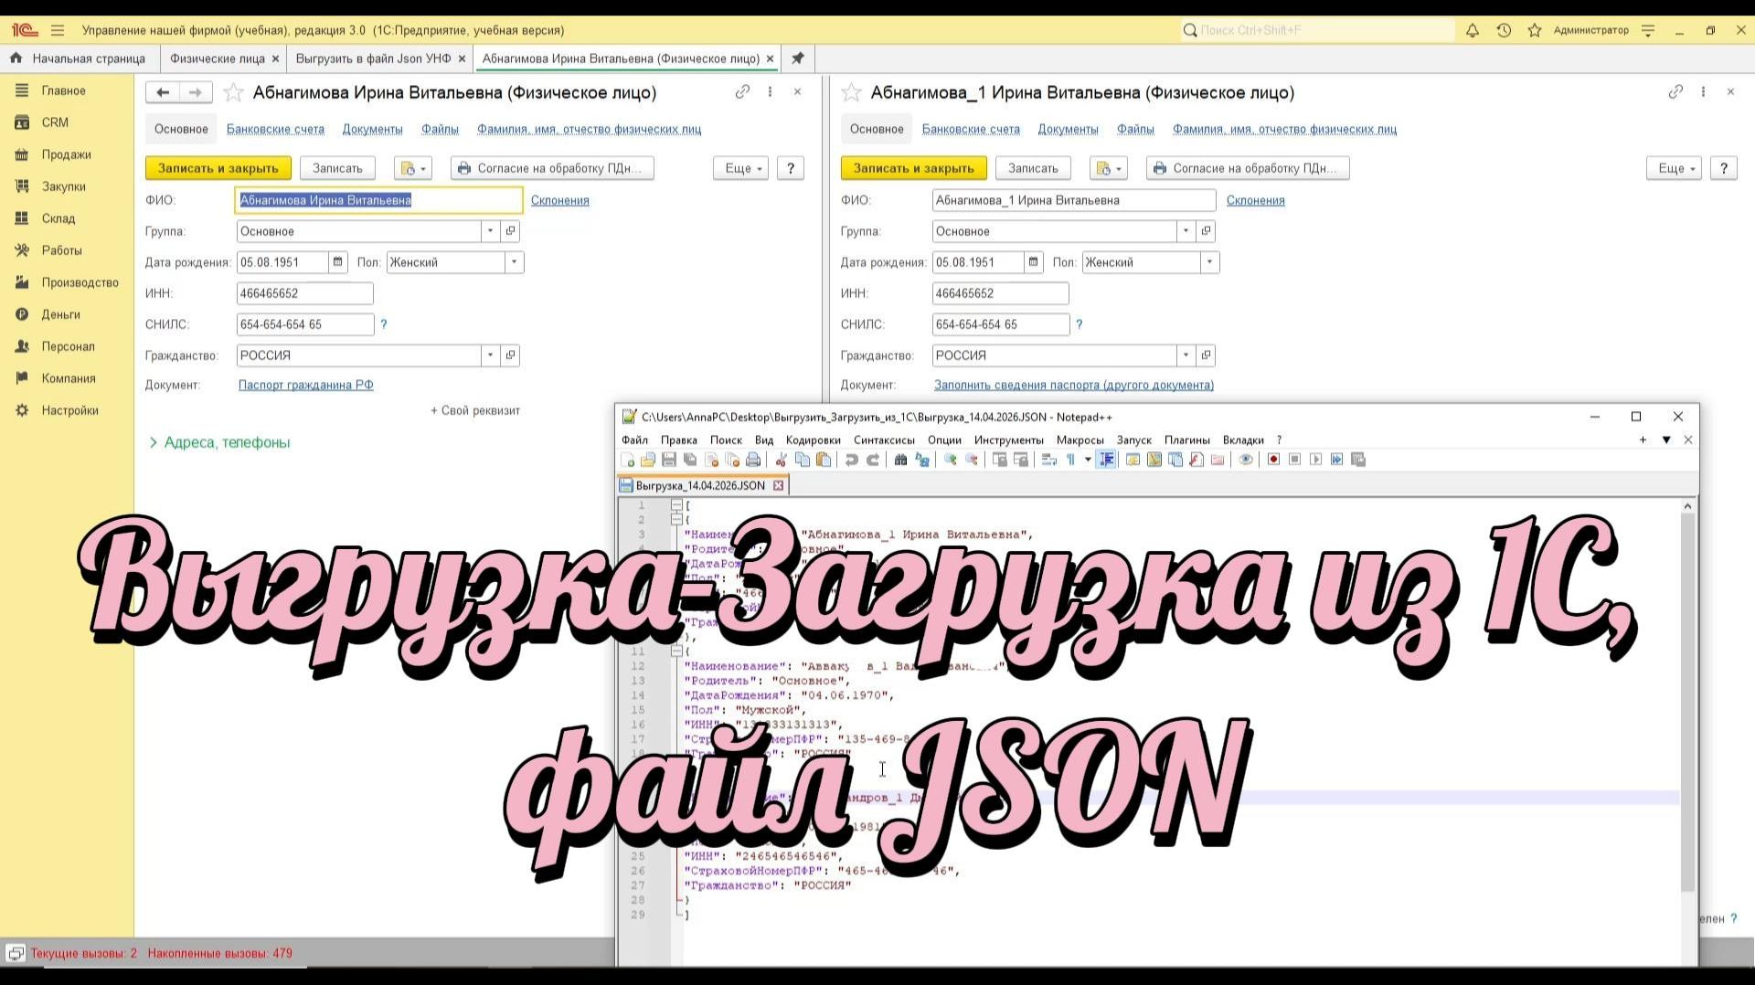Viewport: 1755px width, 985px height.
Task: Click 1C search field Поиск Ctrl+Shift+F
Action: [1317, 30]
